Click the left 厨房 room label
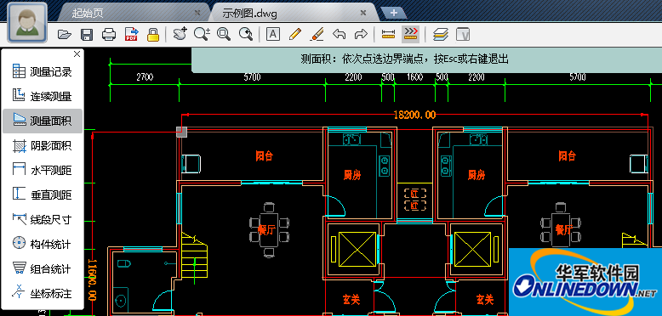The height and width of the screenshot is (316, 662). click(352, 175)
